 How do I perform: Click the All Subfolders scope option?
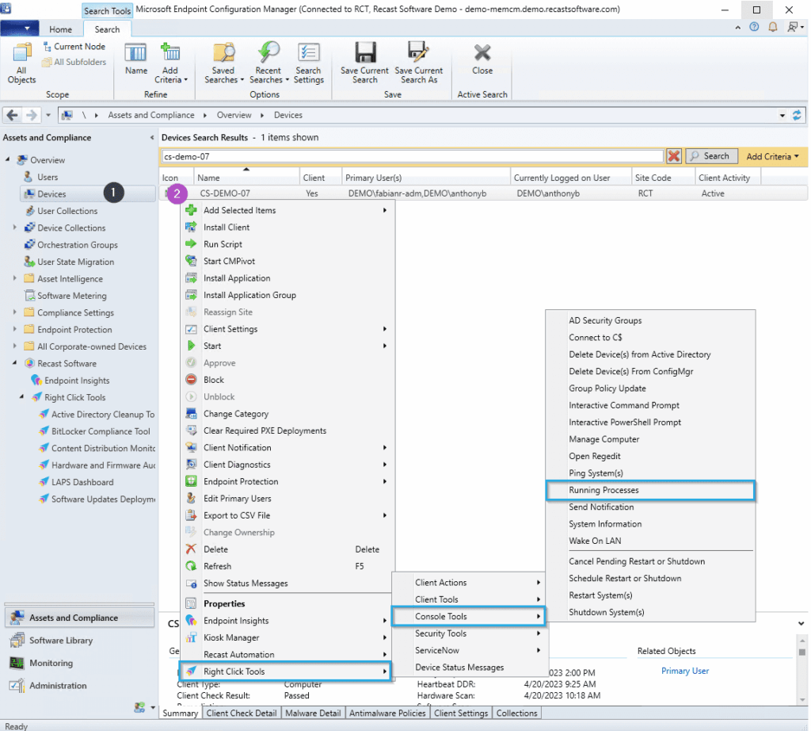point(74,61)
